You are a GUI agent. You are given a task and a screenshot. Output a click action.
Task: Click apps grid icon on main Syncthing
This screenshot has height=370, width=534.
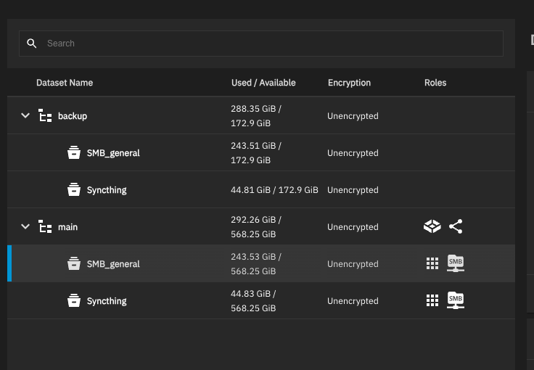(x=432, y=300)
